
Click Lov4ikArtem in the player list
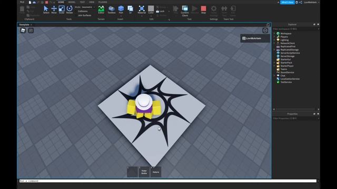click(255, 38)
